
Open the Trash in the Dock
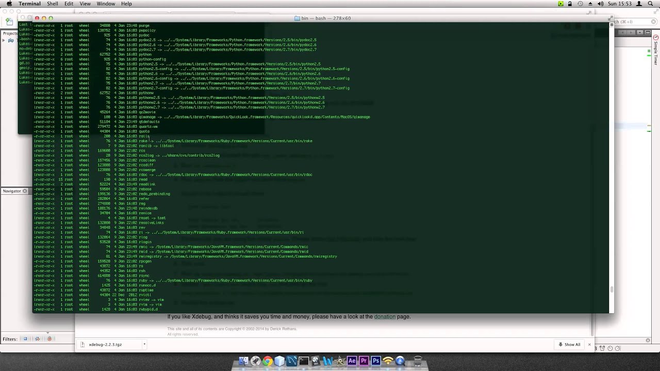click(418, 361)
